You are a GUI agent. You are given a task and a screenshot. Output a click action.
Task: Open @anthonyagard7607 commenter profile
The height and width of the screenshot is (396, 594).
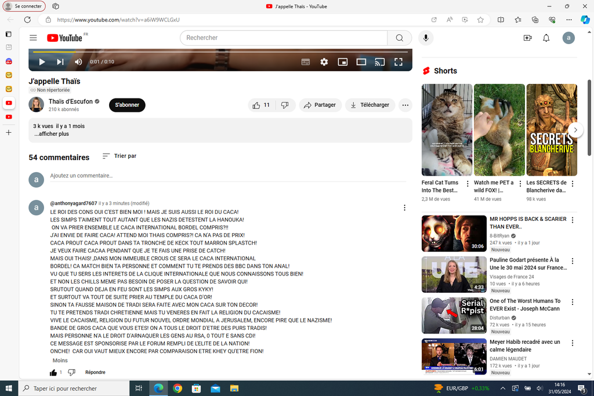(74, 204)
